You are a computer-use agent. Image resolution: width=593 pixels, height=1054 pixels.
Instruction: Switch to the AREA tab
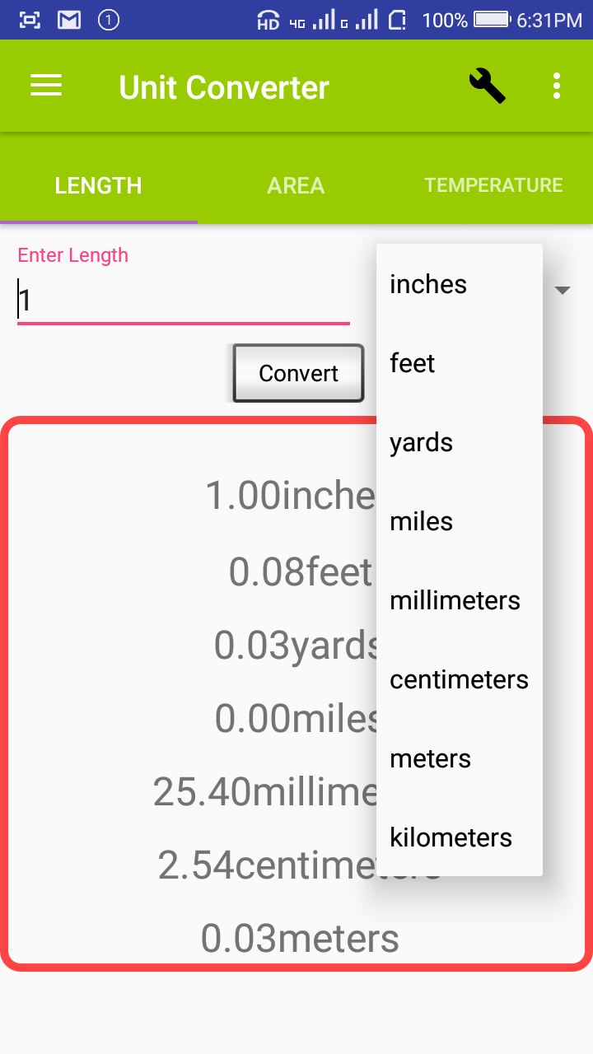coord(296,185)
